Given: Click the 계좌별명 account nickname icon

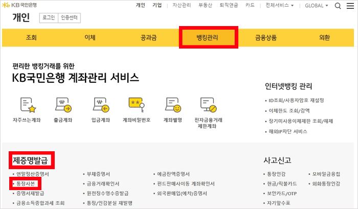Looking at the screenshot, I should coord(172,105).
